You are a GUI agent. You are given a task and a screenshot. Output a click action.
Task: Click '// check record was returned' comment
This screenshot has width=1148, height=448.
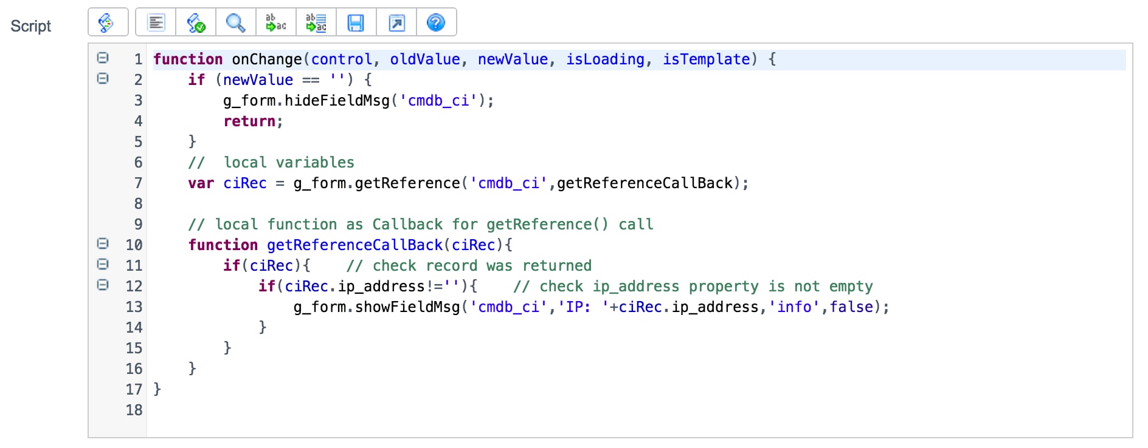pos(469,265)
